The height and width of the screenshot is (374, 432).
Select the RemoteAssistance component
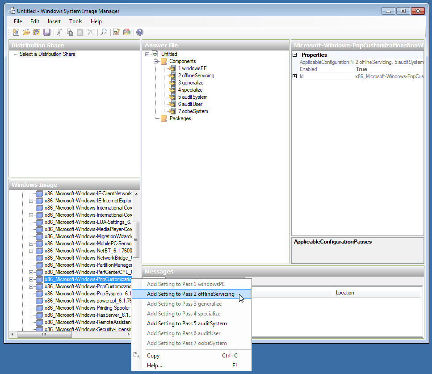click(x=88, y=322)
